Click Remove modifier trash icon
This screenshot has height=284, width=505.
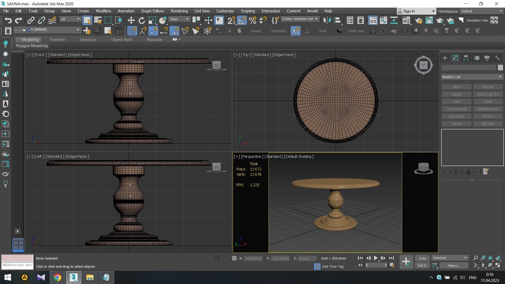(x=475, y=172)
